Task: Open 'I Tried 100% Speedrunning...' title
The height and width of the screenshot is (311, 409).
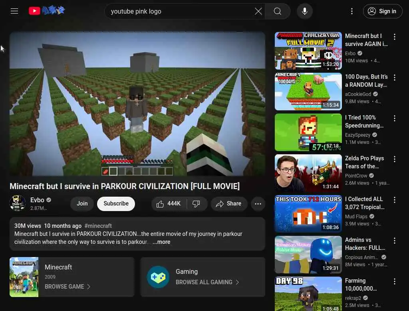Action: coord(364,122)
